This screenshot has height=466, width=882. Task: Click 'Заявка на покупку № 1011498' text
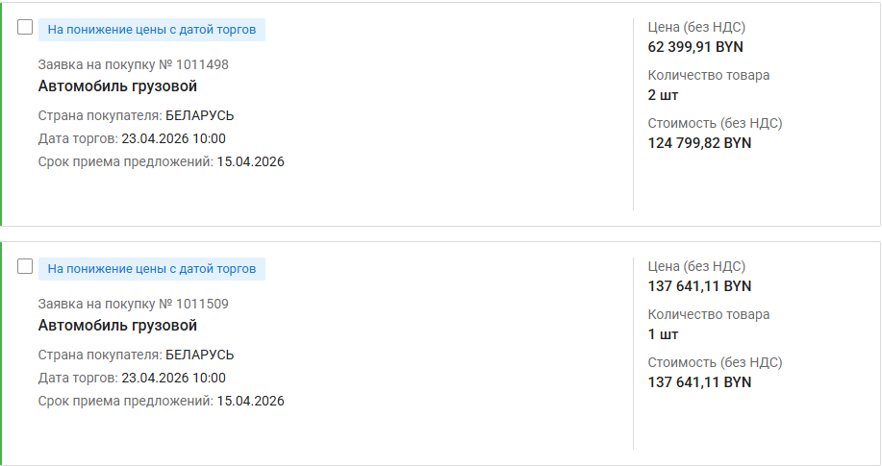pyautogui.click(x=133, y=64)
